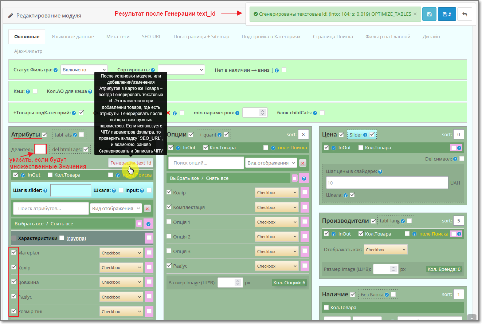Open help icon next to tabl_ats

pyautogui.click(x=75, y=135)
